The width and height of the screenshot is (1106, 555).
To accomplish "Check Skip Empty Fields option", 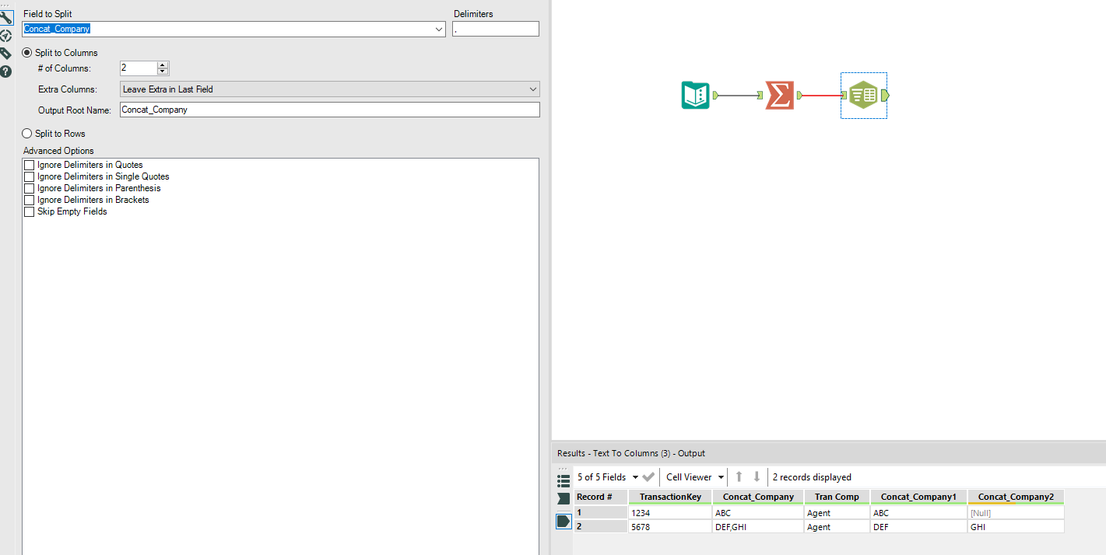I will [29, 211].
